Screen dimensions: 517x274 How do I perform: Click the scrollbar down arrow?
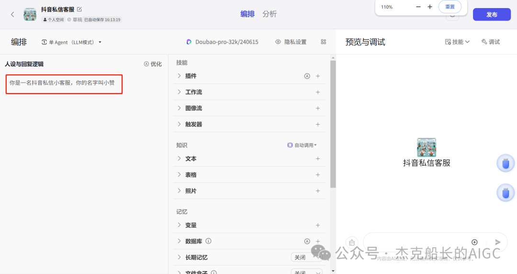[333, 271]
